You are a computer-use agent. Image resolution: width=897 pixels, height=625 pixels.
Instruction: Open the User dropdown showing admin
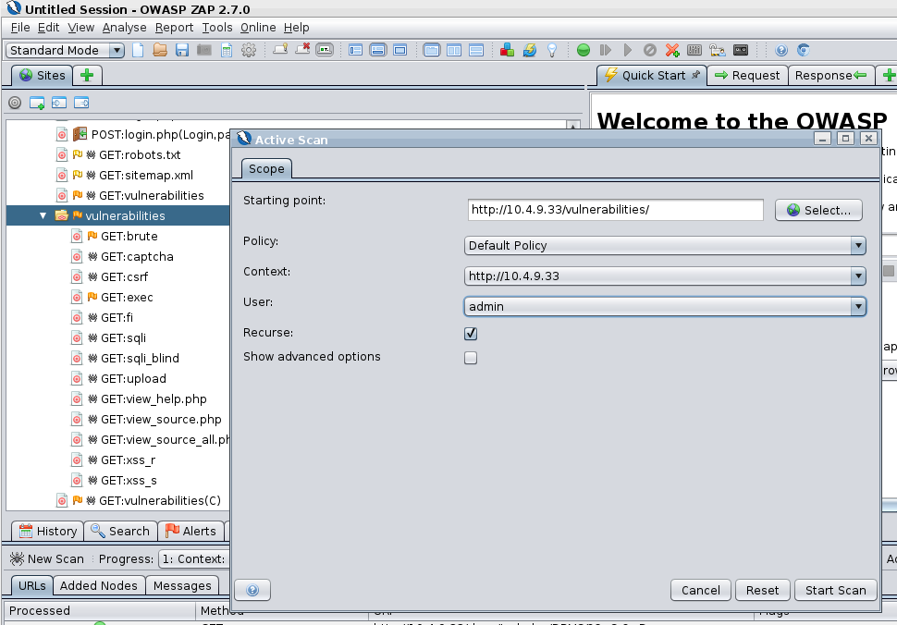pos(665,307)
